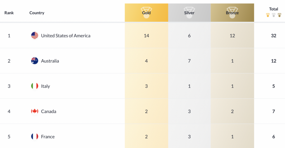This screenshot has height=148, width=285.
Task: Click the Canada flag icon
Action: [x=35, y=111]
